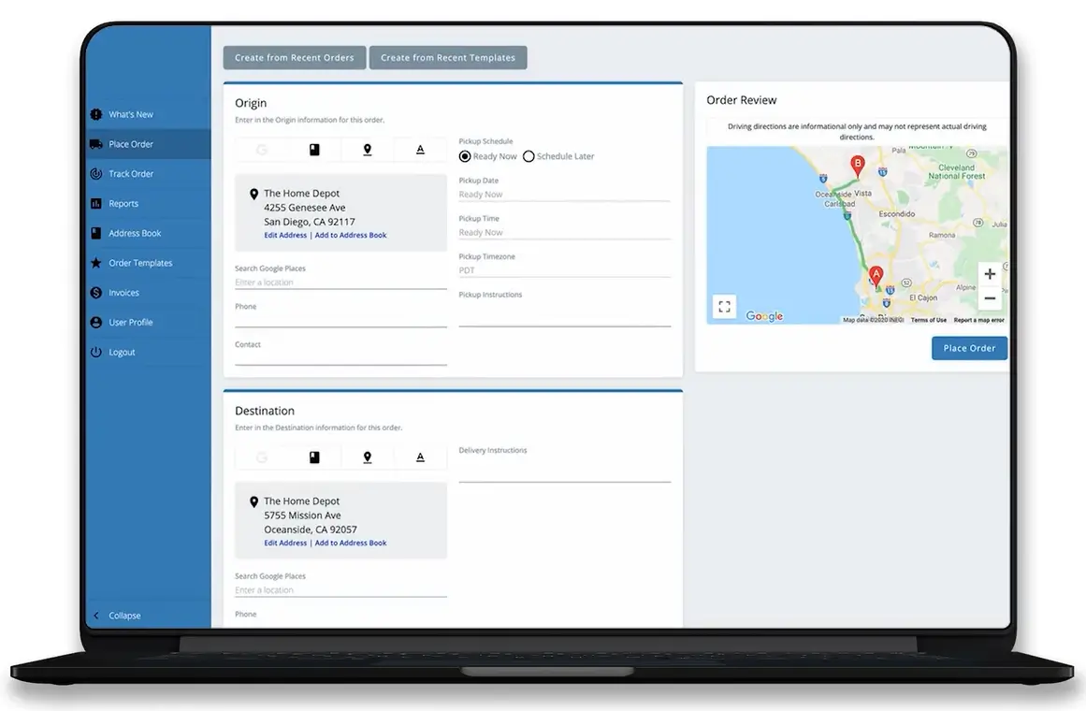Image resolution: width=1086 pixels, height=711 pixels.
Task: Select the Ready Now radio button
Action: point(465,156)
